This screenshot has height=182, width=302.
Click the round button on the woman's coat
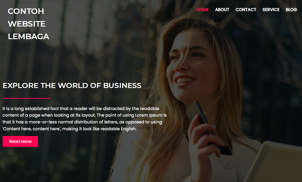227,164
